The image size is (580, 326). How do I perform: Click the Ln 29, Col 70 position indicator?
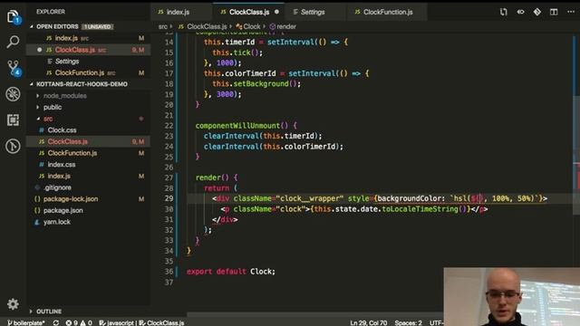369,322
